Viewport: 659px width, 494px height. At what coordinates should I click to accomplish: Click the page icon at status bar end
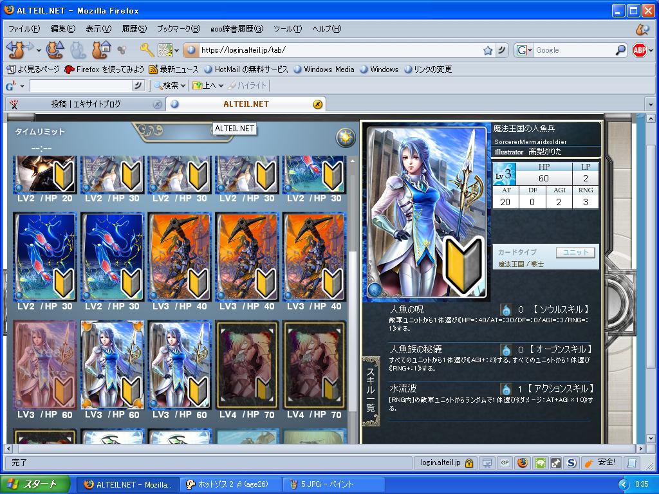pos(632,463)
